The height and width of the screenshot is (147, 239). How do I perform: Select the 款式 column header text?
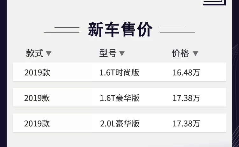pos(34,53)
